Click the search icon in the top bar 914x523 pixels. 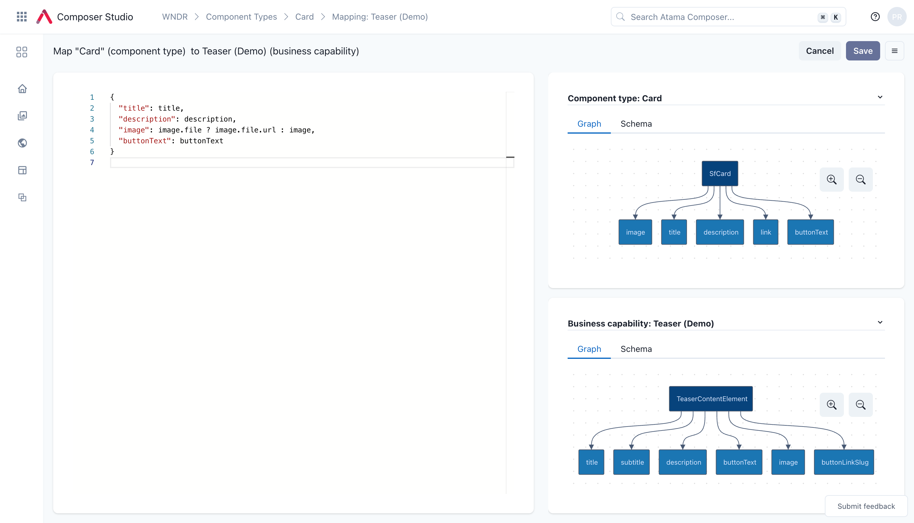(x=621, y=17)
